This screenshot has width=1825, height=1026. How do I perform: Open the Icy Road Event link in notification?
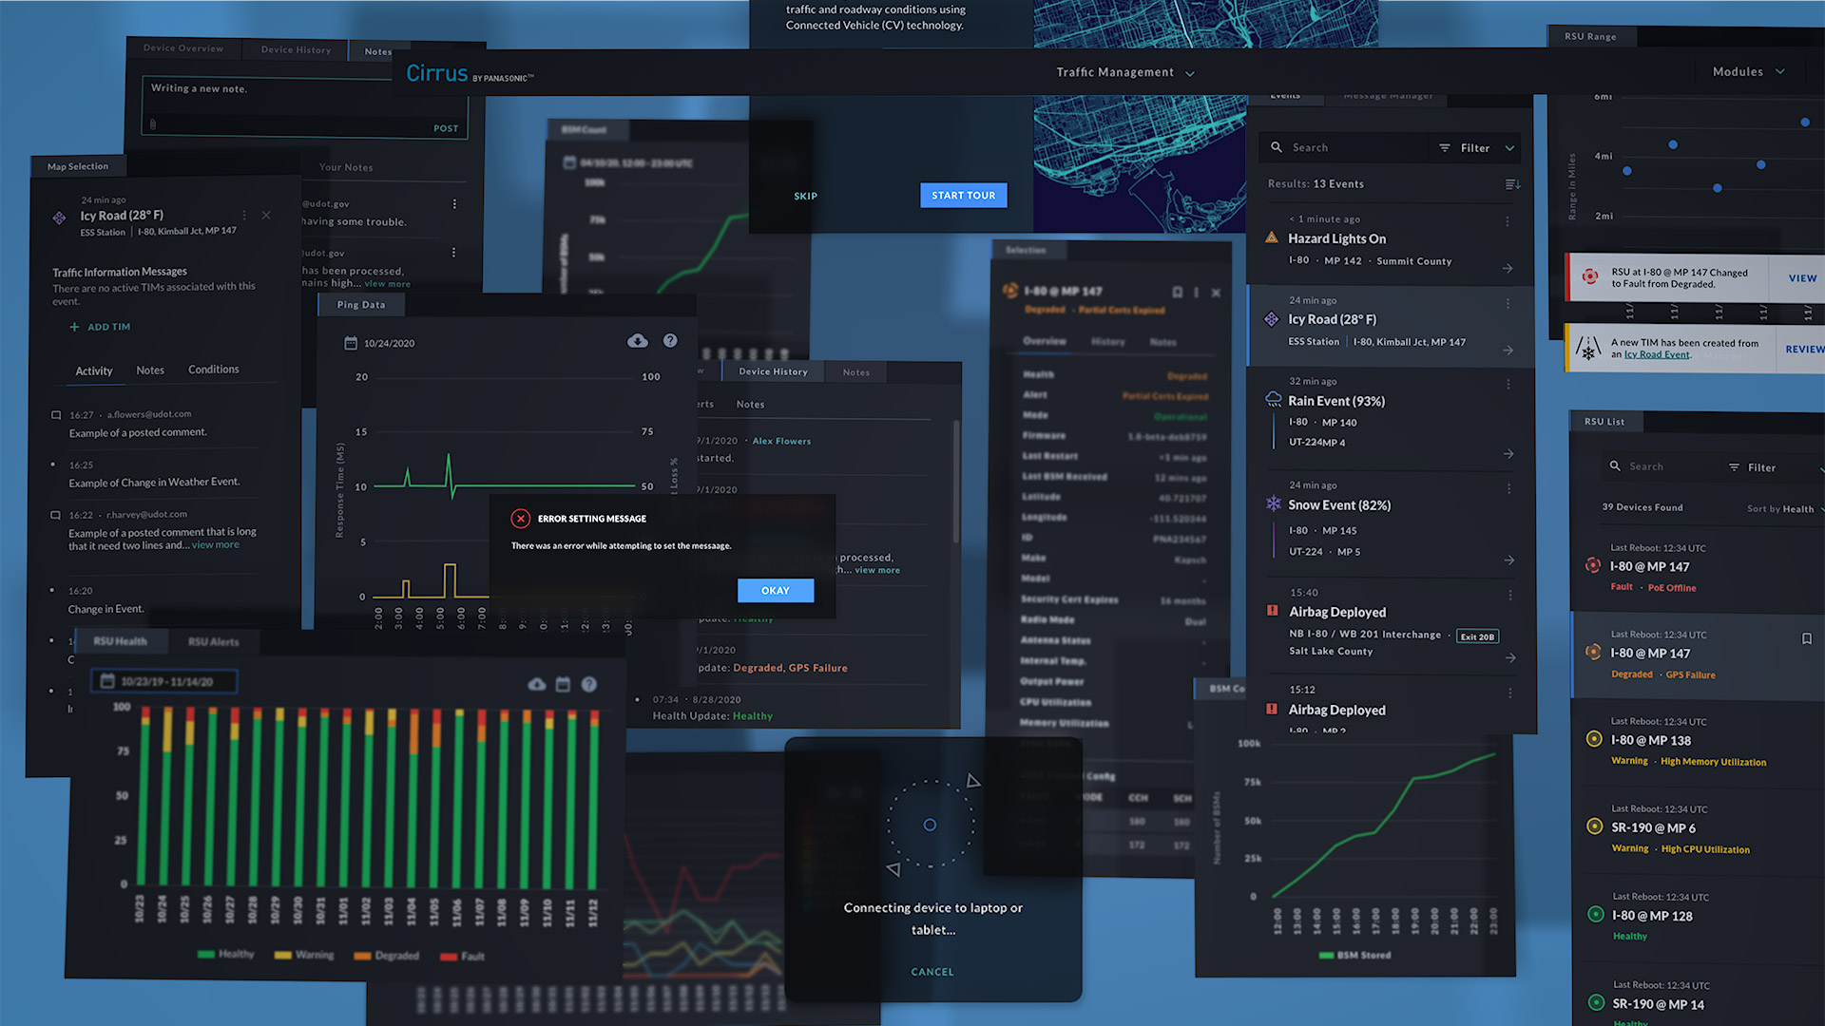pyautogui.click(x=1657, y=354)
